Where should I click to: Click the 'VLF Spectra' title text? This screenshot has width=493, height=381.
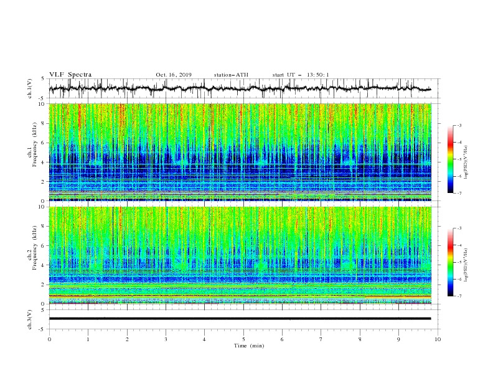[x=70, y=75]
